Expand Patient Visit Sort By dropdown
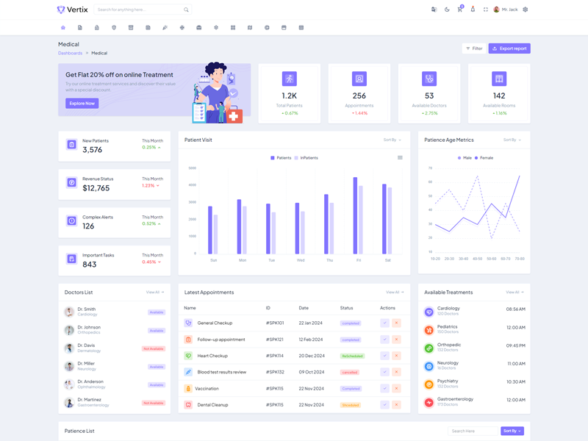The image size is (588, 441). click(x=392, y=140)
